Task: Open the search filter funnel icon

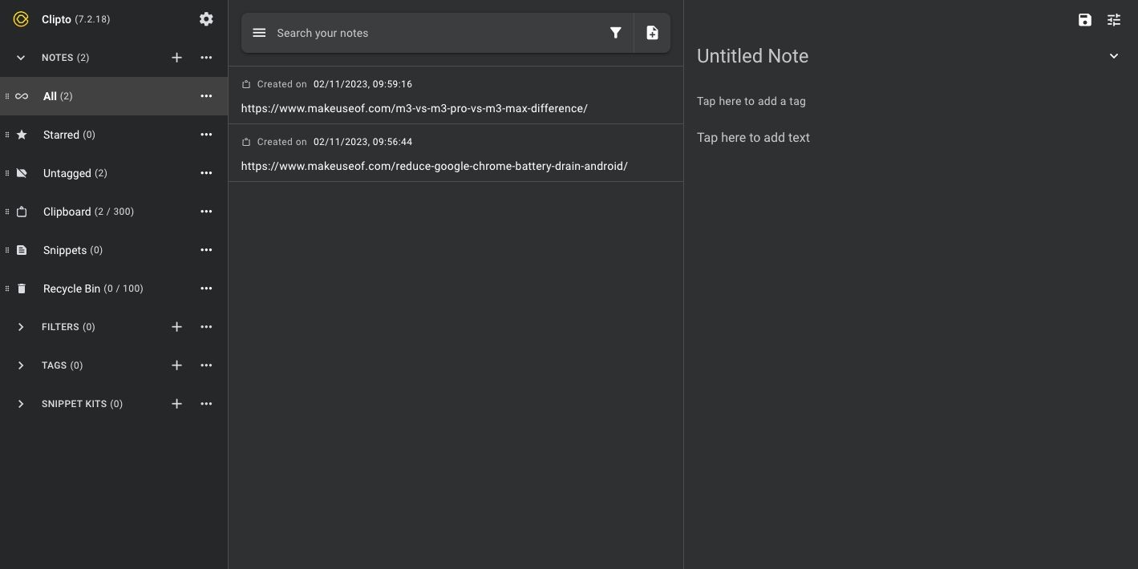Action: [x=615, y=33]
